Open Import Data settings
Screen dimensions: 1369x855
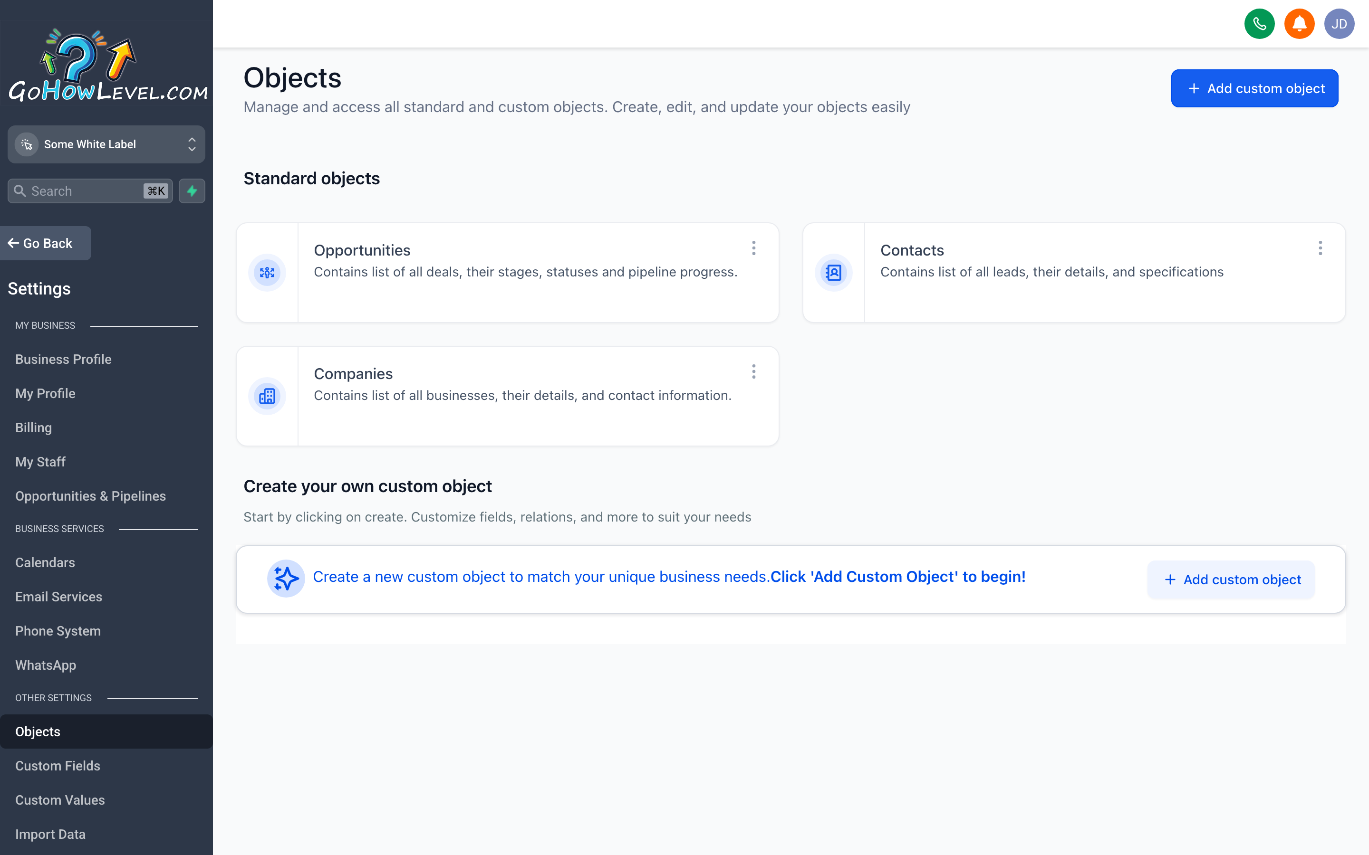[50, 834]
